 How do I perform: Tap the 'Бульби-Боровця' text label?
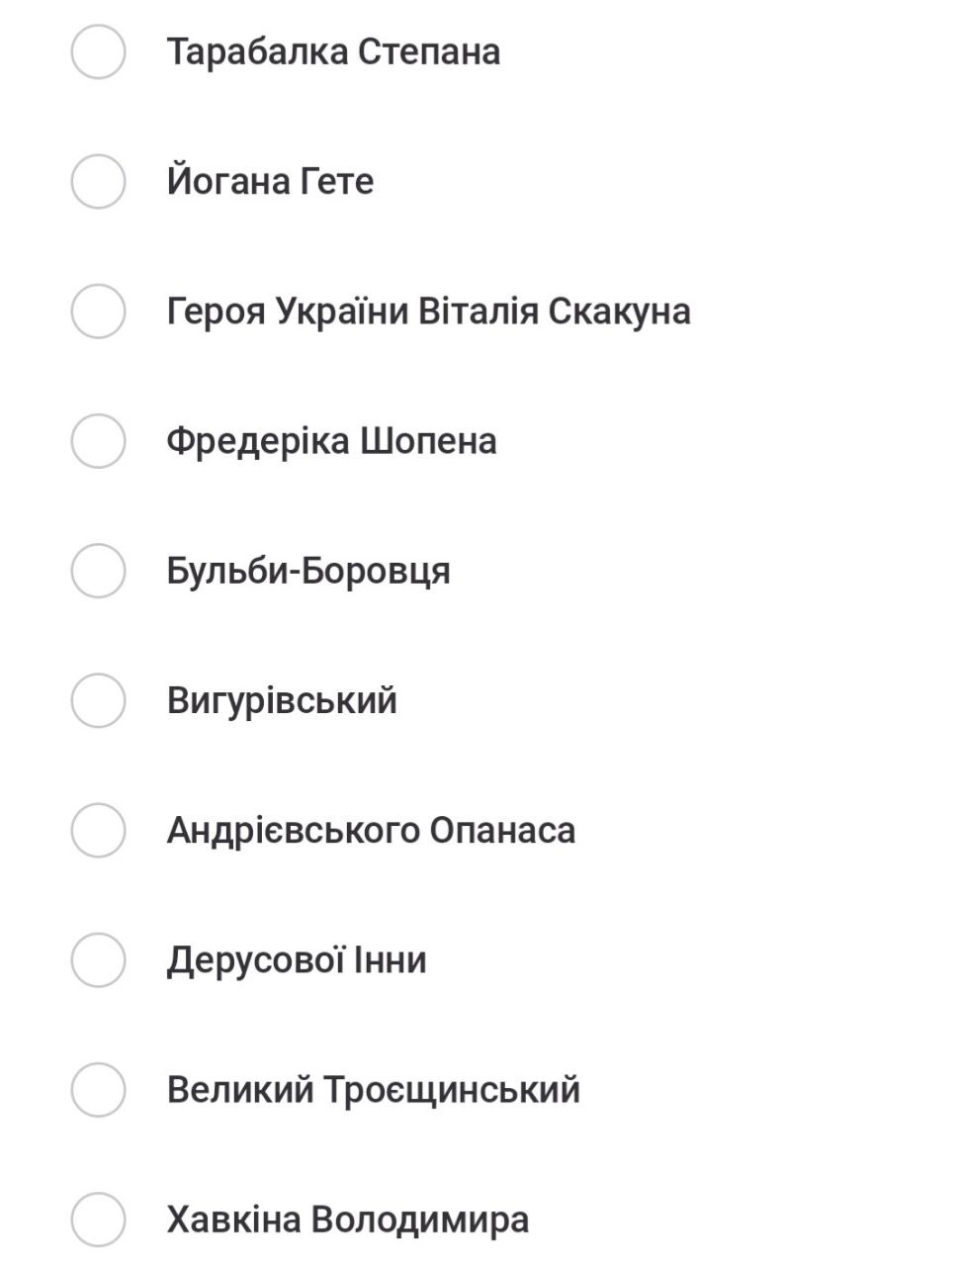(308, 571)
